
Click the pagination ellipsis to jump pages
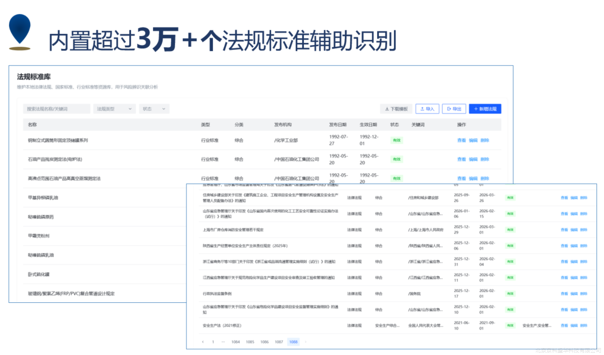tap(223, 342)
